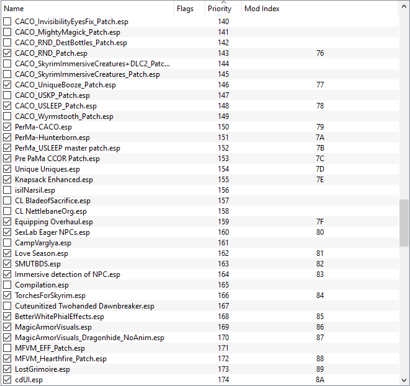Viewport: 410px width, 386px height.
Task: Enable the CACO_USKP_Patch.esp checkbox
Action: pyautogui.click(x=7, y=95)
